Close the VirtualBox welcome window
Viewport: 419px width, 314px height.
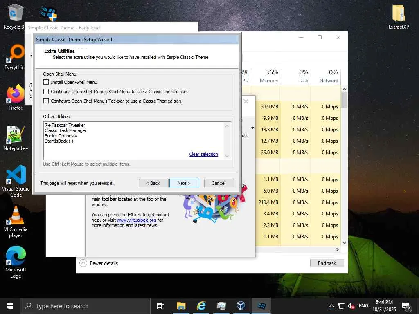pos(246,101)
